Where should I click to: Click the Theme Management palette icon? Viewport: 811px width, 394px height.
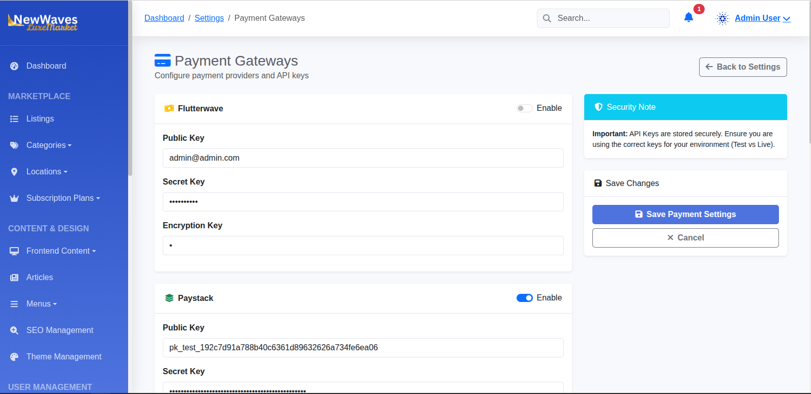(14, 357)
